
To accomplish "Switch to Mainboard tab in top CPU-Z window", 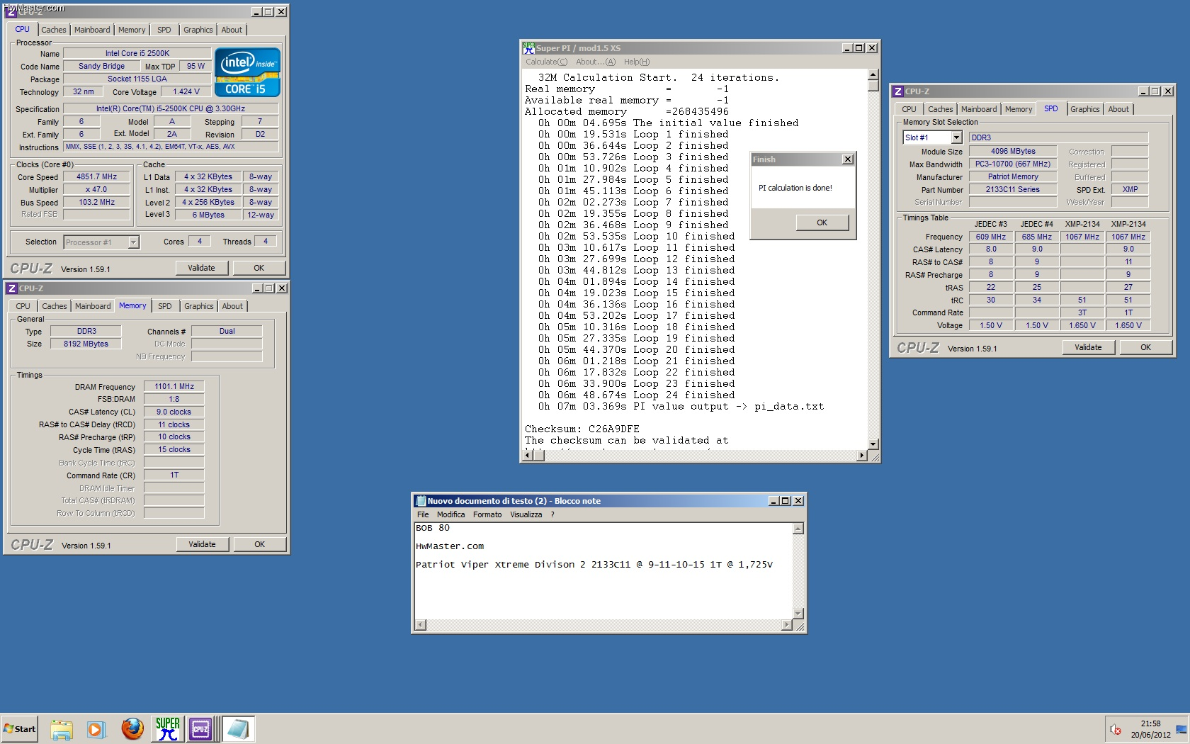I will 92,30.
